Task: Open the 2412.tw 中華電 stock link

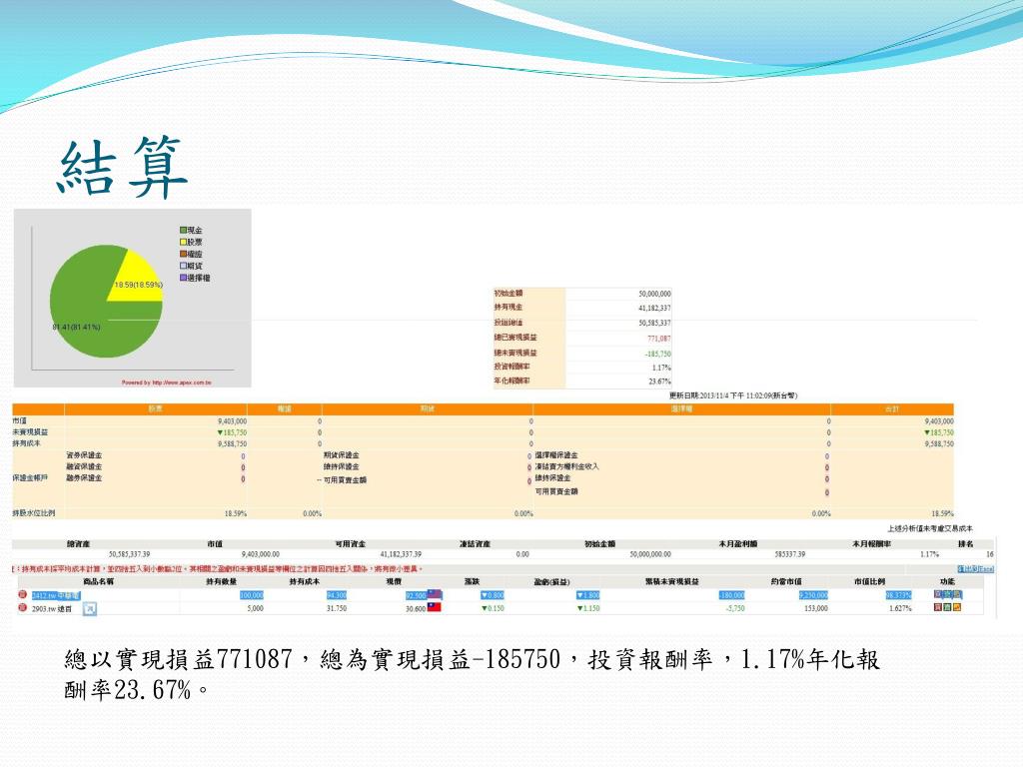Action: (56, 595)
